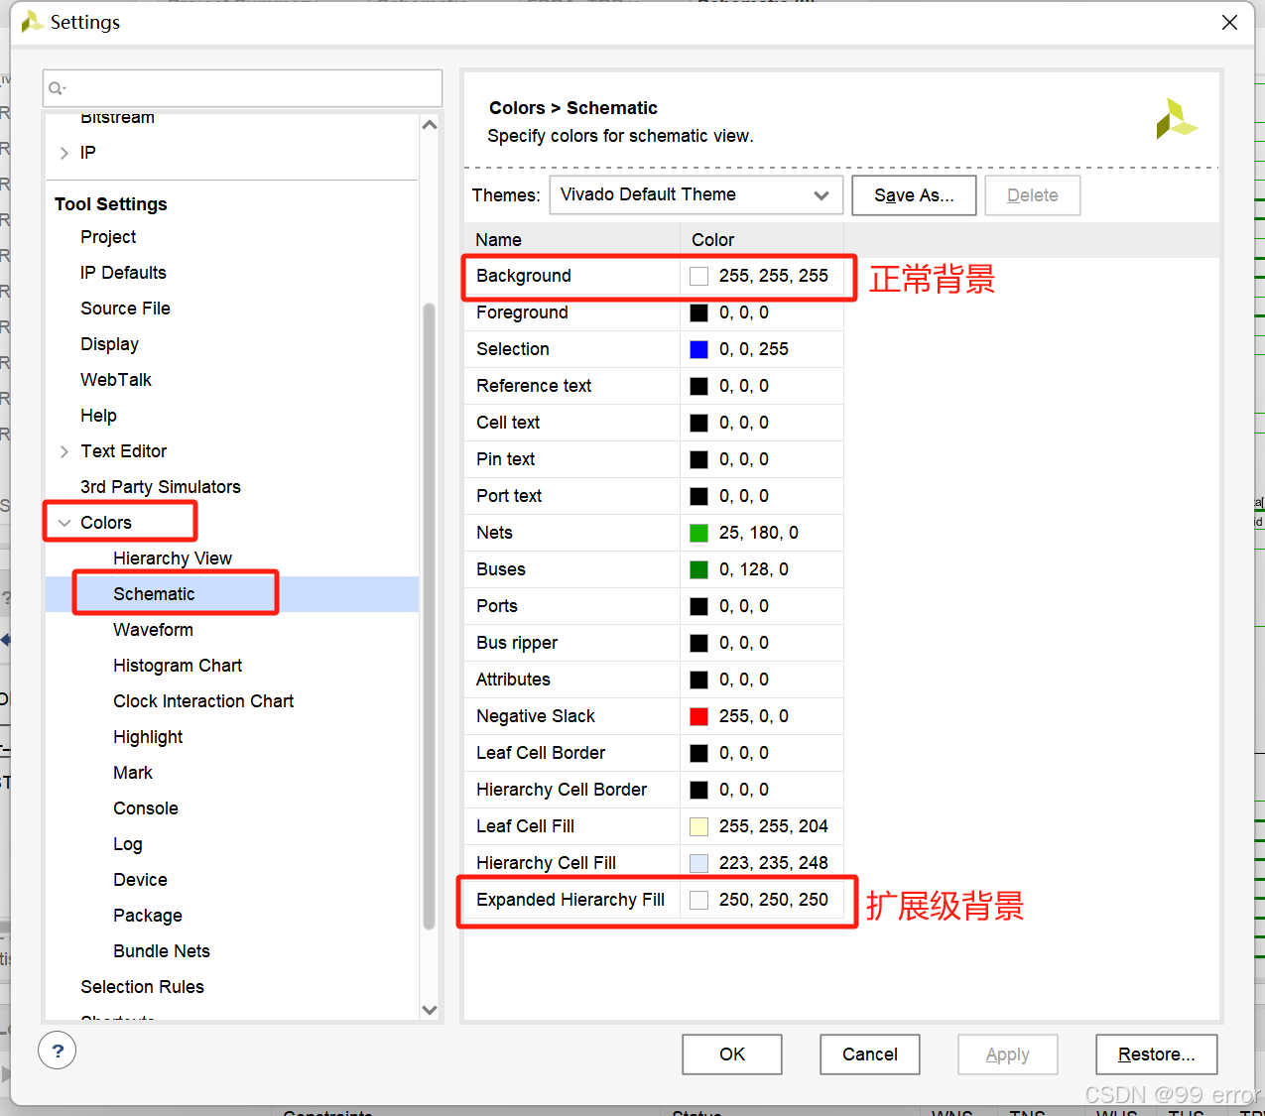Click the Attributes color swatch
The width and height of the screenshot is (1265, 1116).
[x=699, y=680]
